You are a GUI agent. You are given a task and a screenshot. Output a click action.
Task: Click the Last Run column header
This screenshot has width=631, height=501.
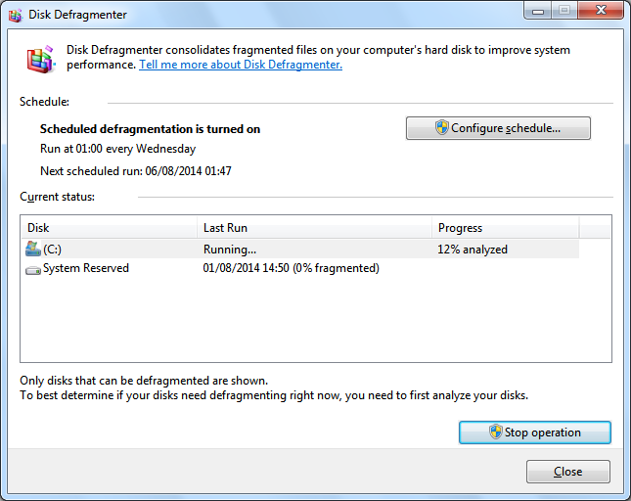314,227
